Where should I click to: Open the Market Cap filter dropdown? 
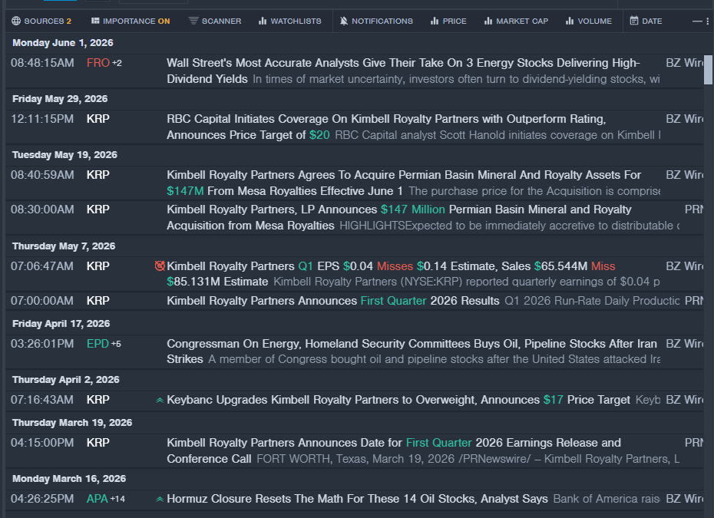point(517,21)
